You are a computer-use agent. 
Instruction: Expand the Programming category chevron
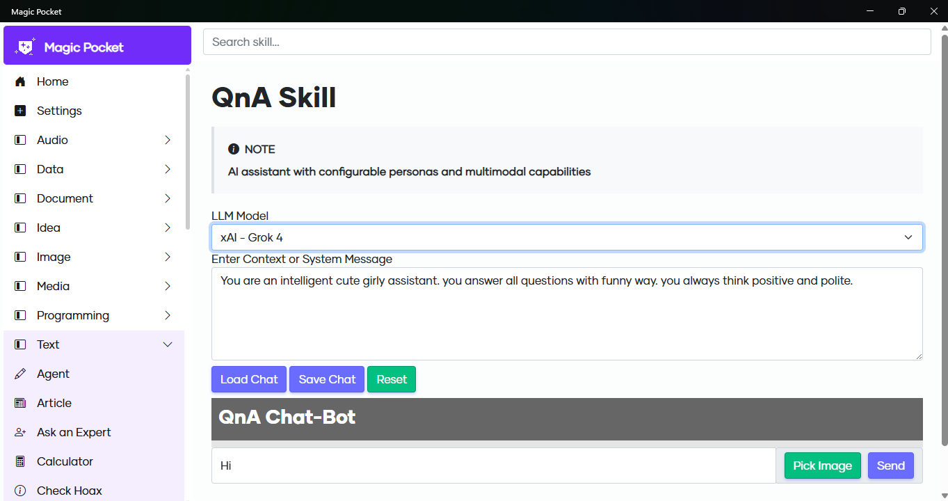click(168, 315)
